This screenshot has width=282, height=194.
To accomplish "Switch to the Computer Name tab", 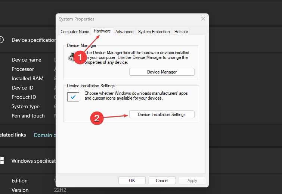I will tap(75, 32).
